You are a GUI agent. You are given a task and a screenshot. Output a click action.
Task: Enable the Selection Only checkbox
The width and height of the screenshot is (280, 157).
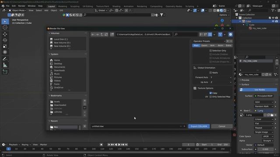pos(210,51)
